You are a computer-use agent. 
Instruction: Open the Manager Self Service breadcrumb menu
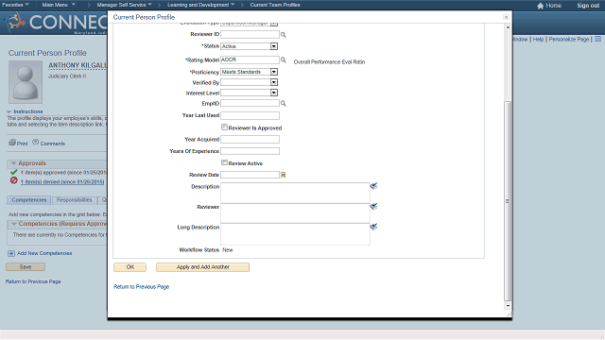click(x=124, y=5)
